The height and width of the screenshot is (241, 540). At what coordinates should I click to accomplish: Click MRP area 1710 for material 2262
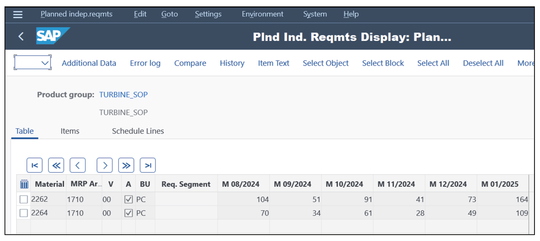(x=84, y=199)
